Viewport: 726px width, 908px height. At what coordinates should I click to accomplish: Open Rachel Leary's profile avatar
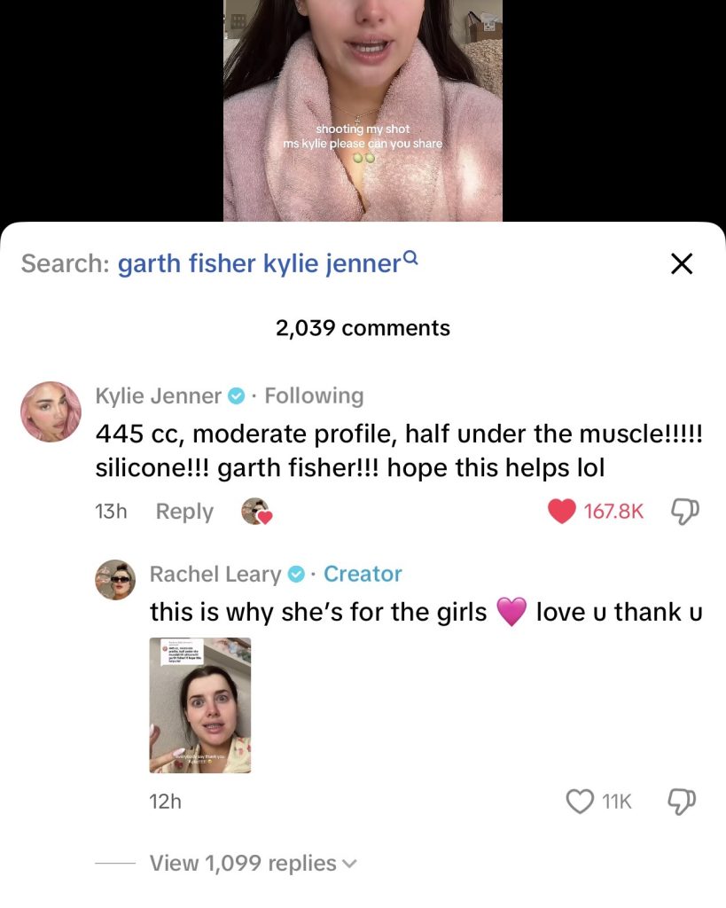coord(115,580)
